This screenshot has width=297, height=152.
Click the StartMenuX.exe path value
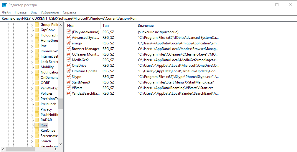click(x=176, y=82)
